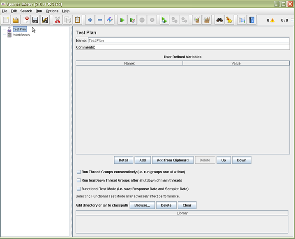Click the grey Stop icon
This screenshot has height=239, width=295.
142,20
